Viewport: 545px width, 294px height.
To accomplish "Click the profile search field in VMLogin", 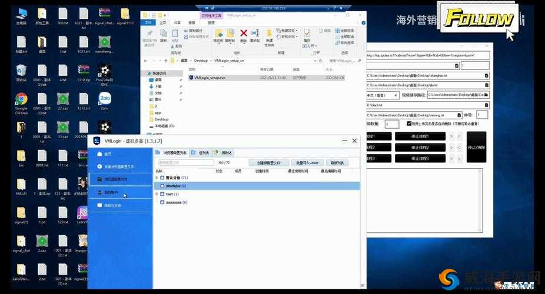I will point(186,162).
